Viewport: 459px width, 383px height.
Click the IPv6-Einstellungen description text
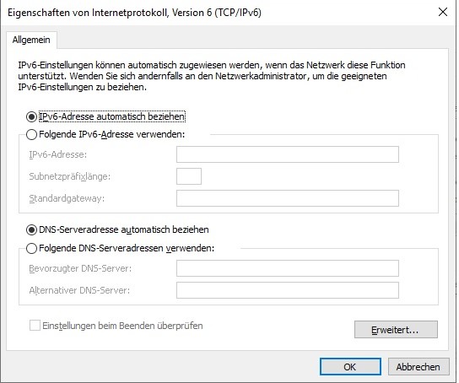pos(212,76)
